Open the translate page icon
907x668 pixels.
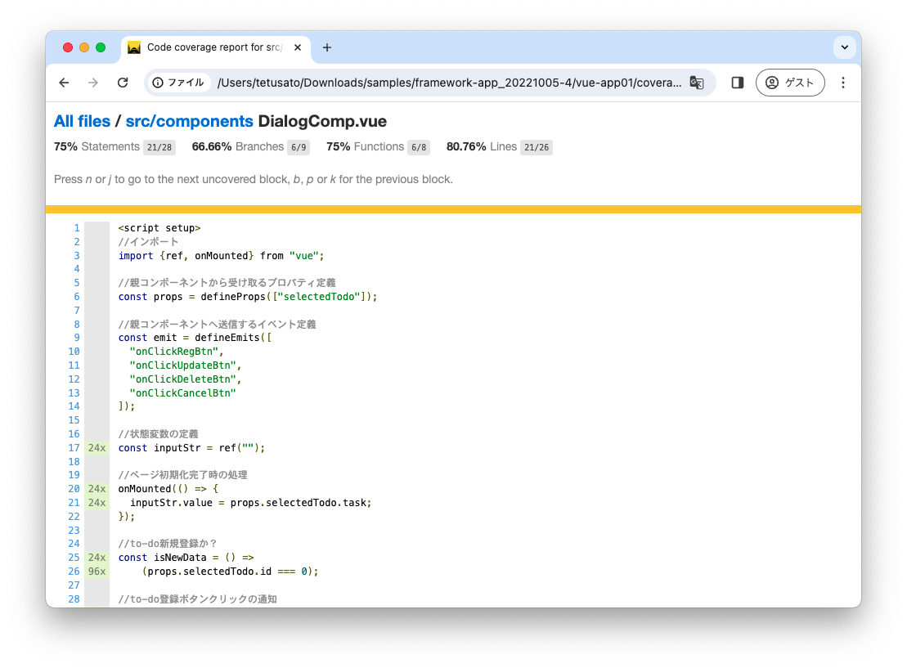coord(697,83)
